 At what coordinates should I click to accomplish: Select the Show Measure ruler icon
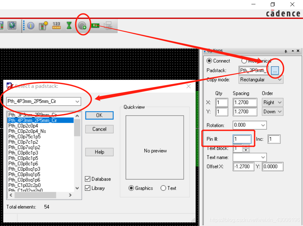point(57,25)
